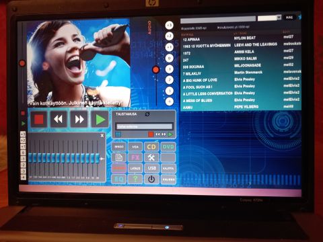This screenshot has width=323, height=242.
Task: Select song A BIG HUNK OF LOVE
Action: [200, 80]
